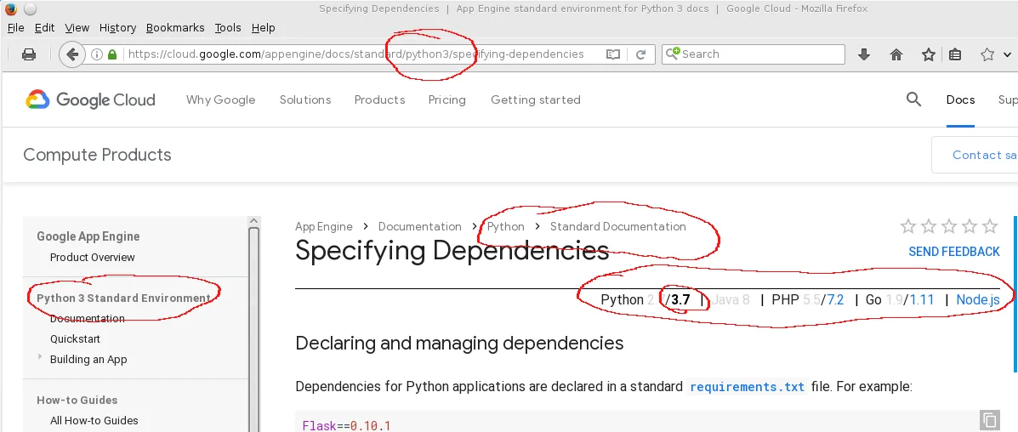1018x432 pixels.
Task: Click the rightmost outlined star toolbar icon
Action: point(987,54)
